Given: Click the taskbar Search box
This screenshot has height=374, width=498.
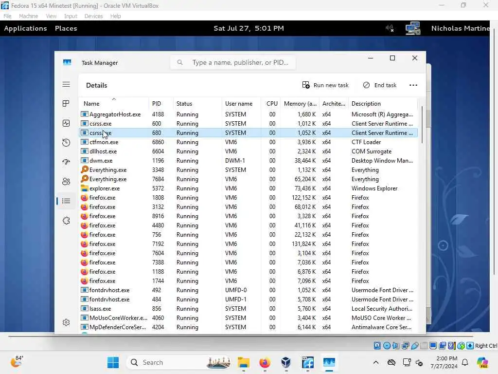Looking at the screenshot, I should (x=180, y=362).
